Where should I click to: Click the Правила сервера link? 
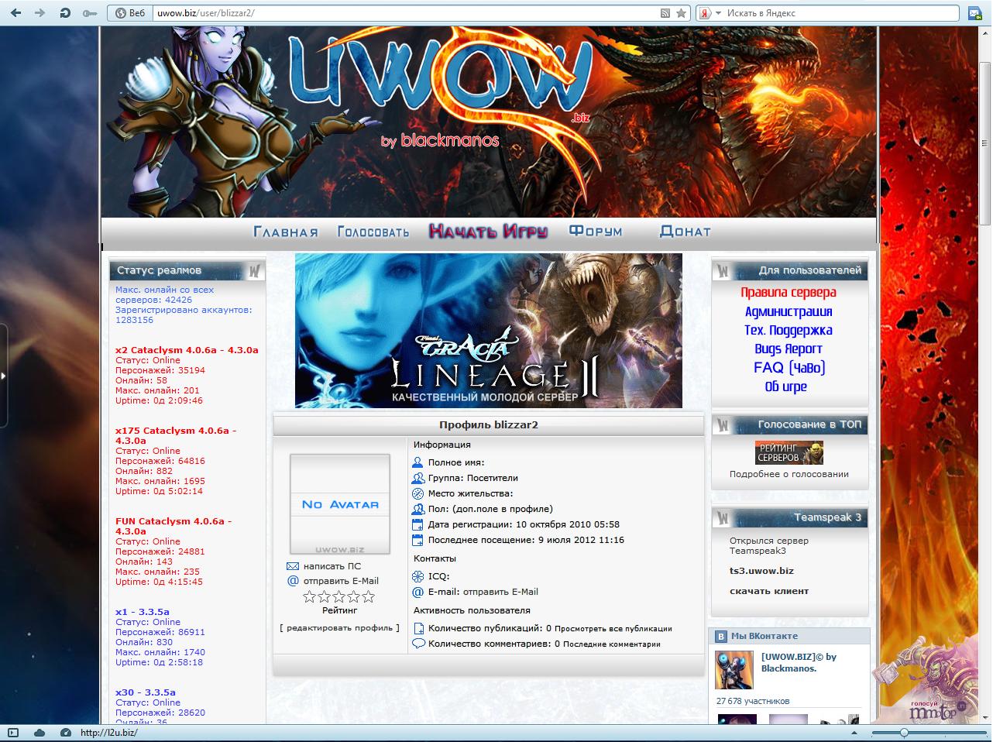[788, 293]
